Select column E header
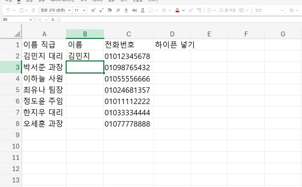 [x=209, y=34]
